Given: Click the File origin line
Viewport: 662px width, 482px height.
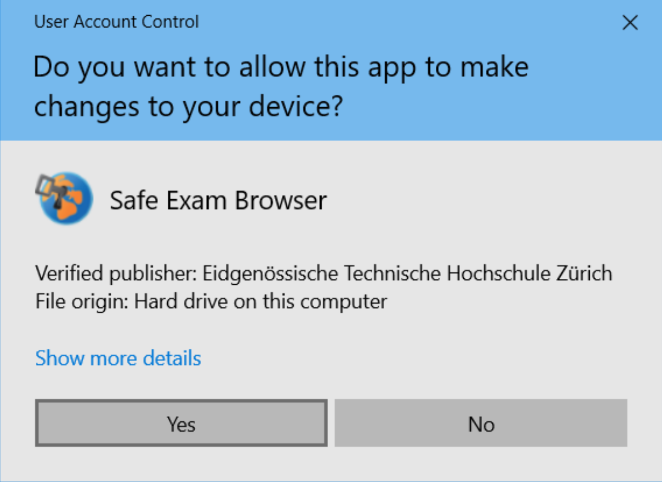Looking at the screenshot, I should pyautogui.click(x=211, y=301).
